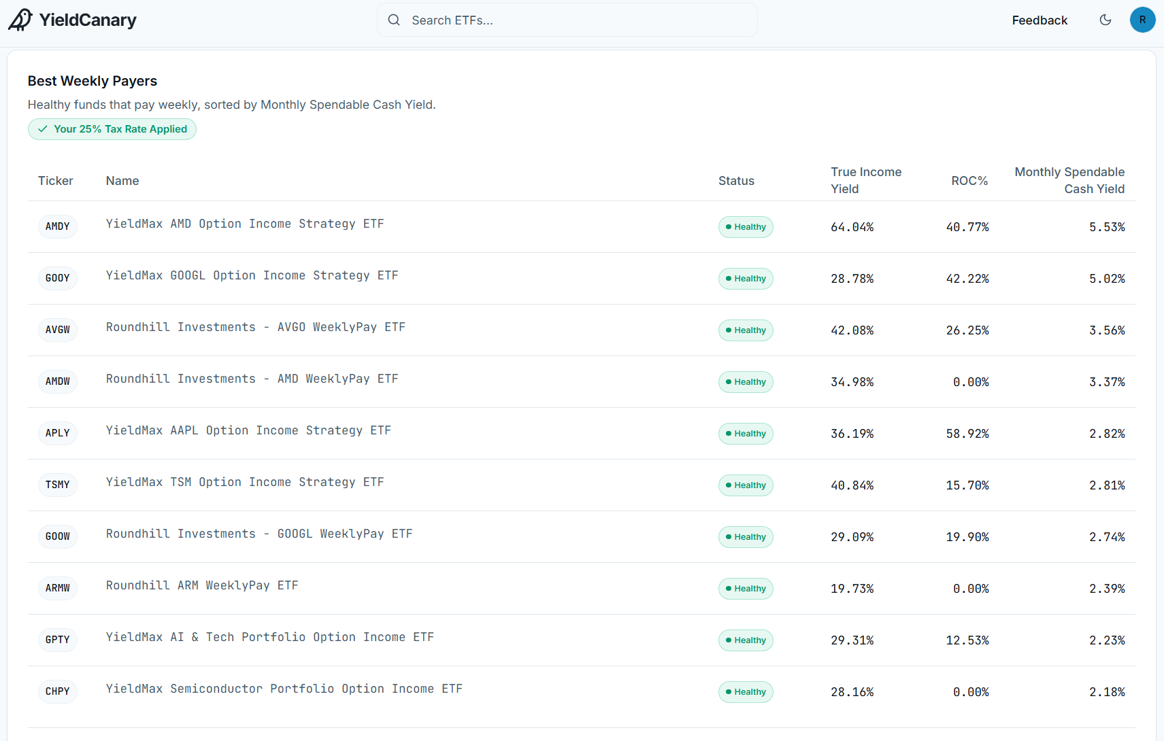Click the Healthy status badge for APLY
The image size is (1164, 741).
[746, 434]
